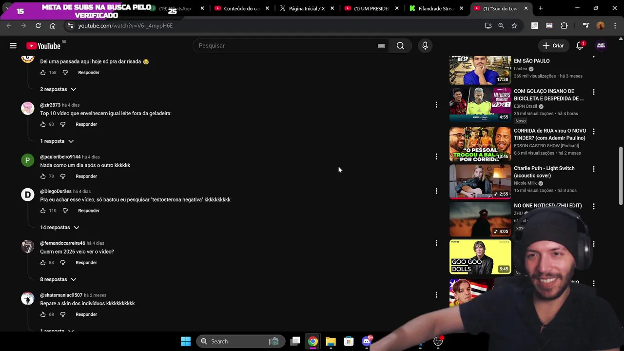Open the zoom magnifier in address bar
624x351 pixels.
(x=501, y=26)
